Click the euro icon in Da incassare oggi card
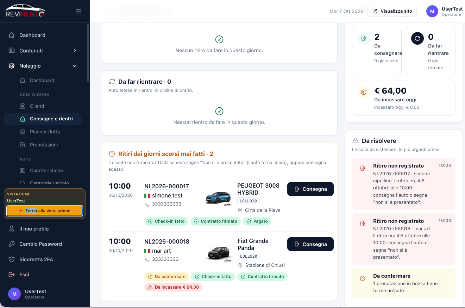This screenshot has height=308, width=465. 364,92
